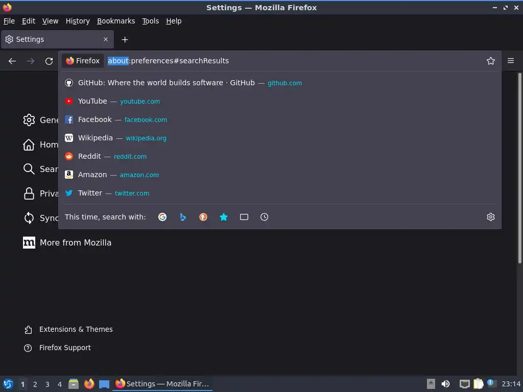
Task: Open the file manager in the taskbar
Action: click(x=74, y=384)
